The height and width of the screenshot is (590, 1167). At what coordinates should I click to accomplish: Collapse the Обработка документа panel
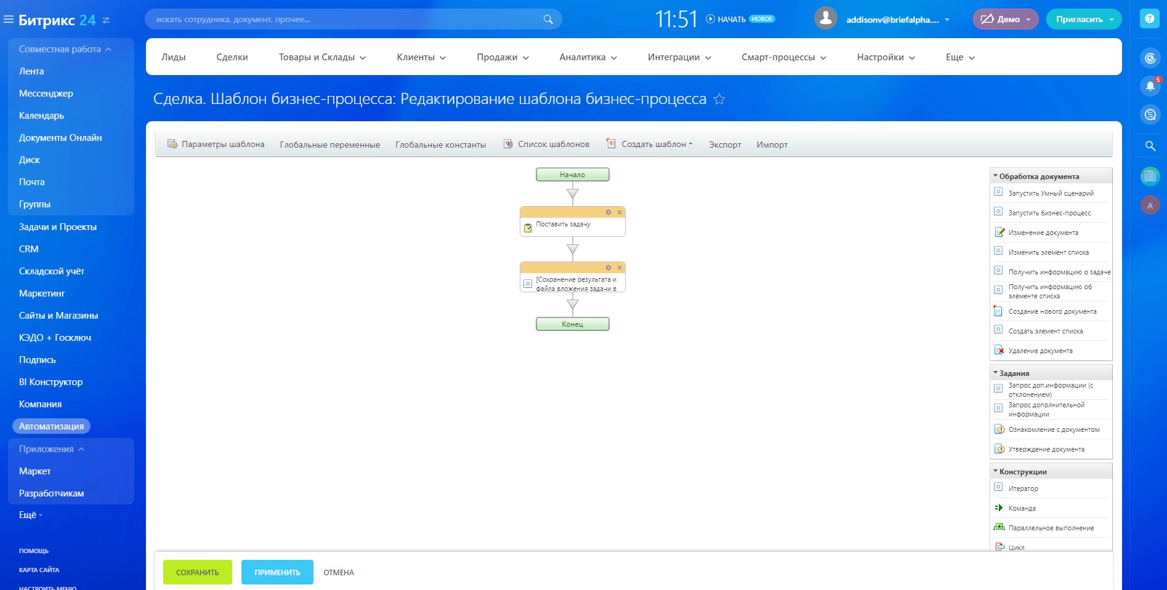tap(995, 176)
